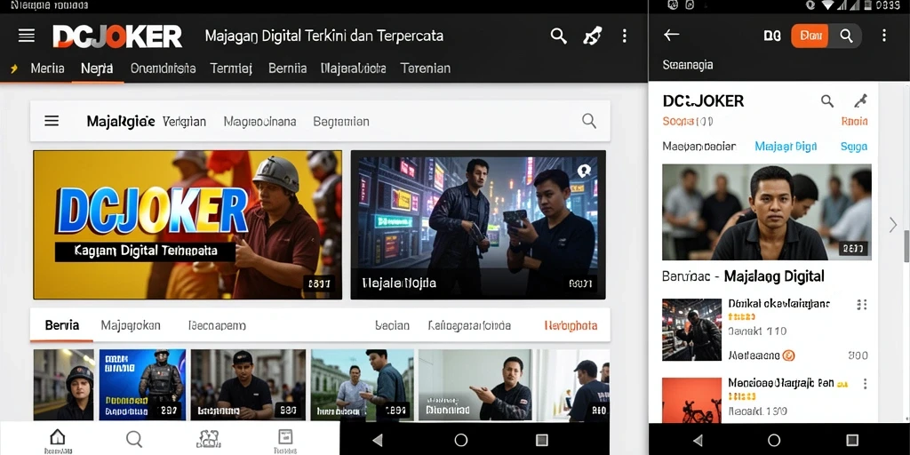Click the Kaiıɑgararioinda link above the thumbnails

(469, 325)
